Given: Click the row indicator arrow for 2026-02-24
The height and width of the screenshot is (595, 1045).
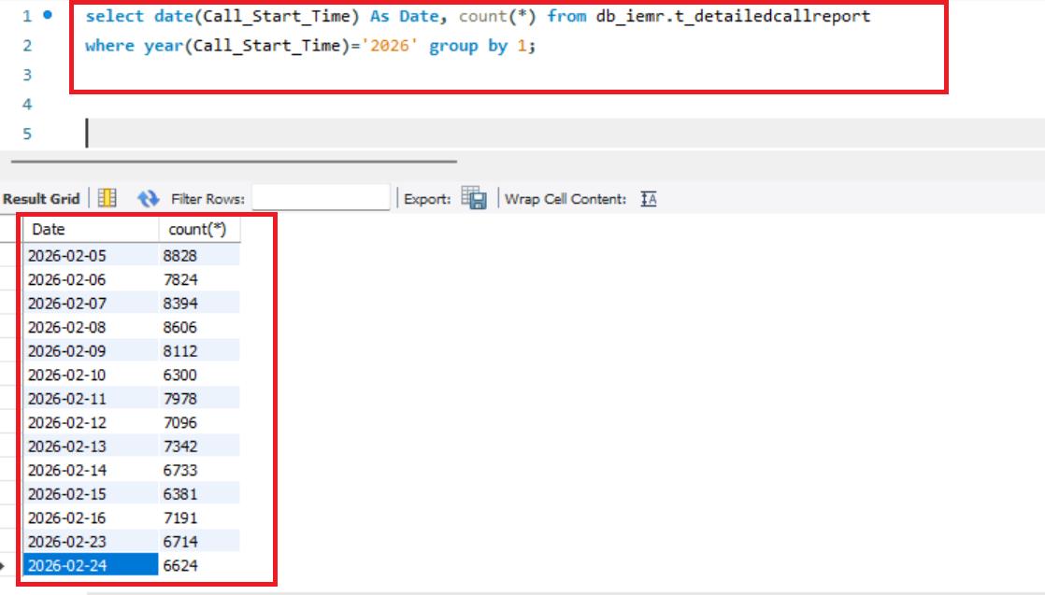Looking at the screenshot, I should tap(5, 566).
